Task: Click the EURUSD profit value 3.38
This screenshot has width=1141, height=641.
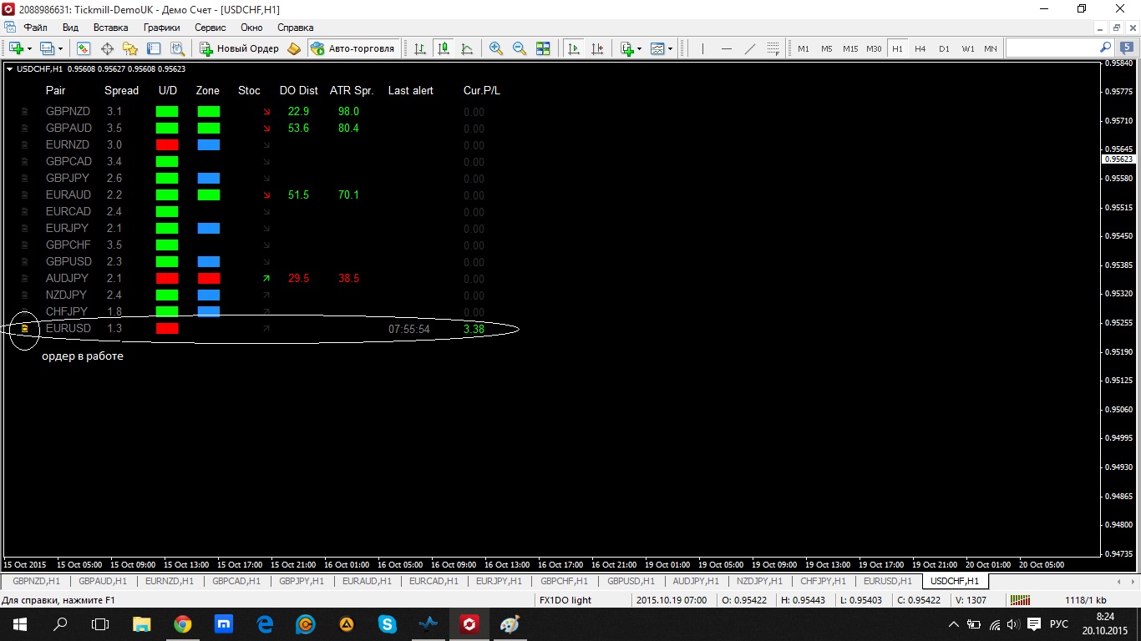Action: pos(474,329)
